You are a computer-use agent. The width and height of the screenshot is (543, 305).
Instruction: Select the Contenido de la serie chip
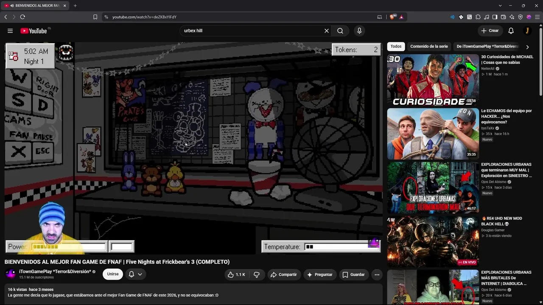[x=429, y=47]
